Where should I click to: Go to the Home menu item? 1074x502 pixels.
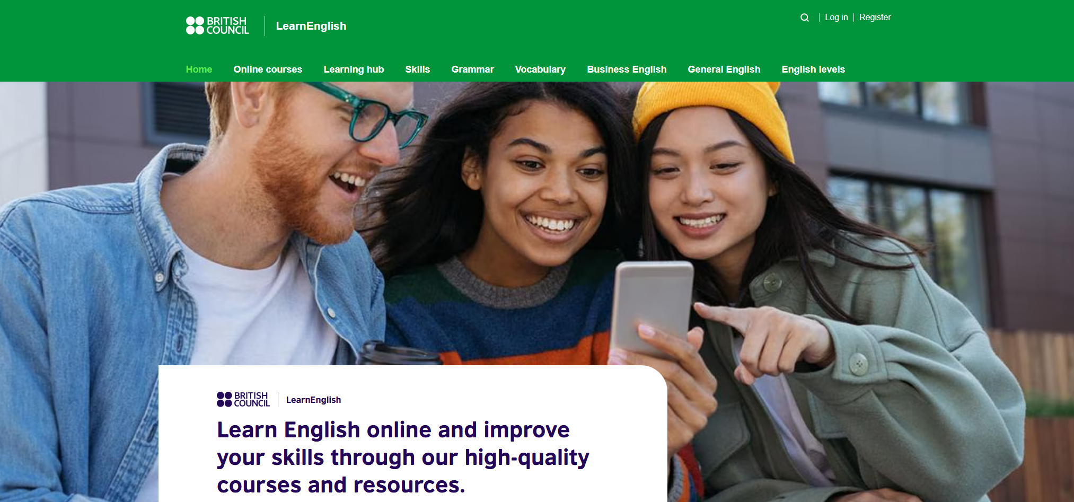click(199, 69)
